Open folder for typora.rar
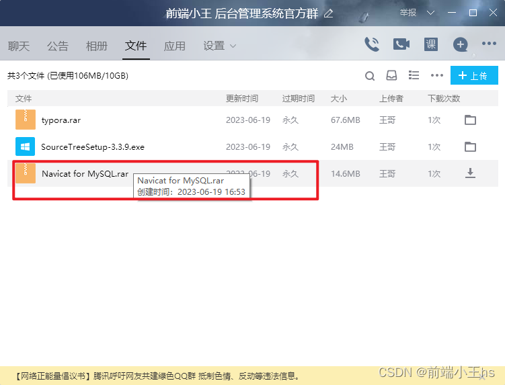 point(470,120)
